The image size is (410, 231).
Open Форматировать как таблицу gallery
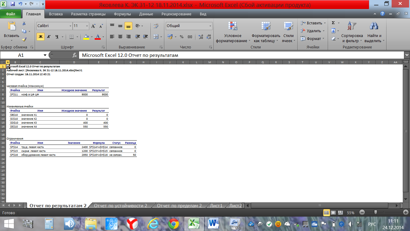coord(266,32)
